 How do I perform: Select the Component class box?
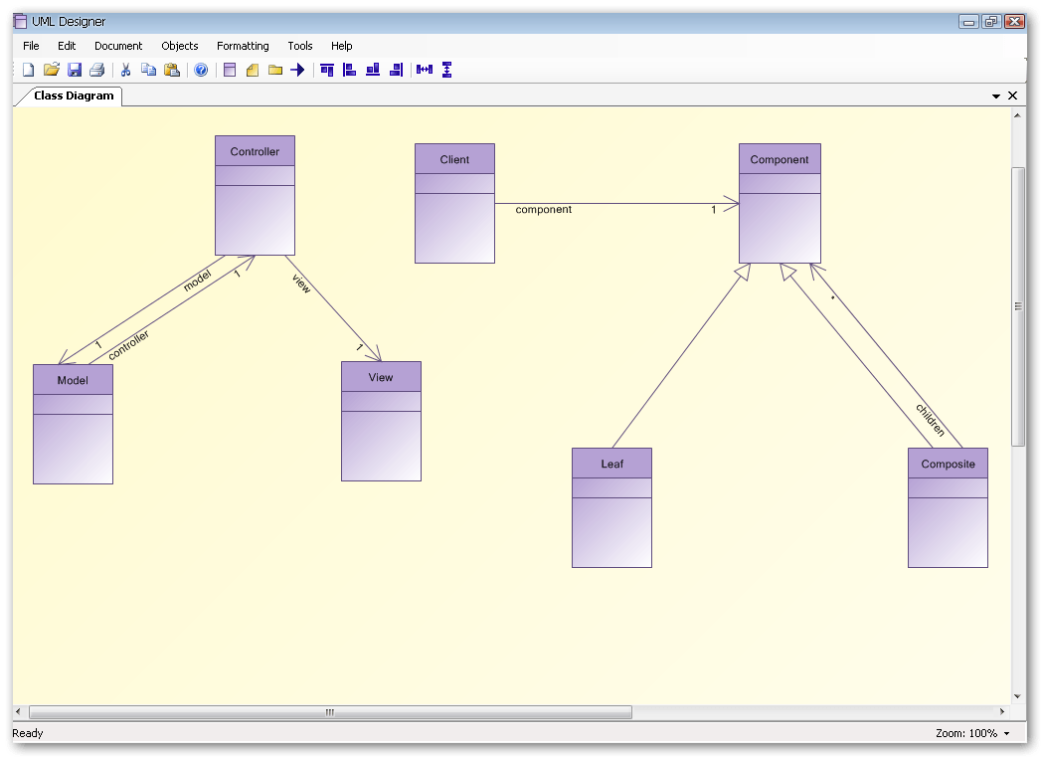coord(780,204)
